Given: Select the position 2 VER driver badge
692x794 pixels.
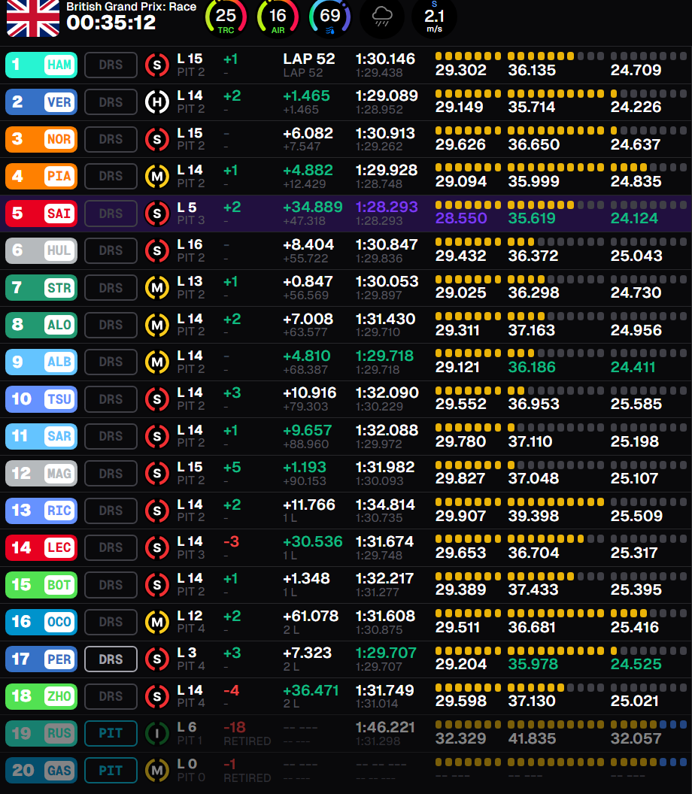Looking at the screenshot, I should coord(41,102).
